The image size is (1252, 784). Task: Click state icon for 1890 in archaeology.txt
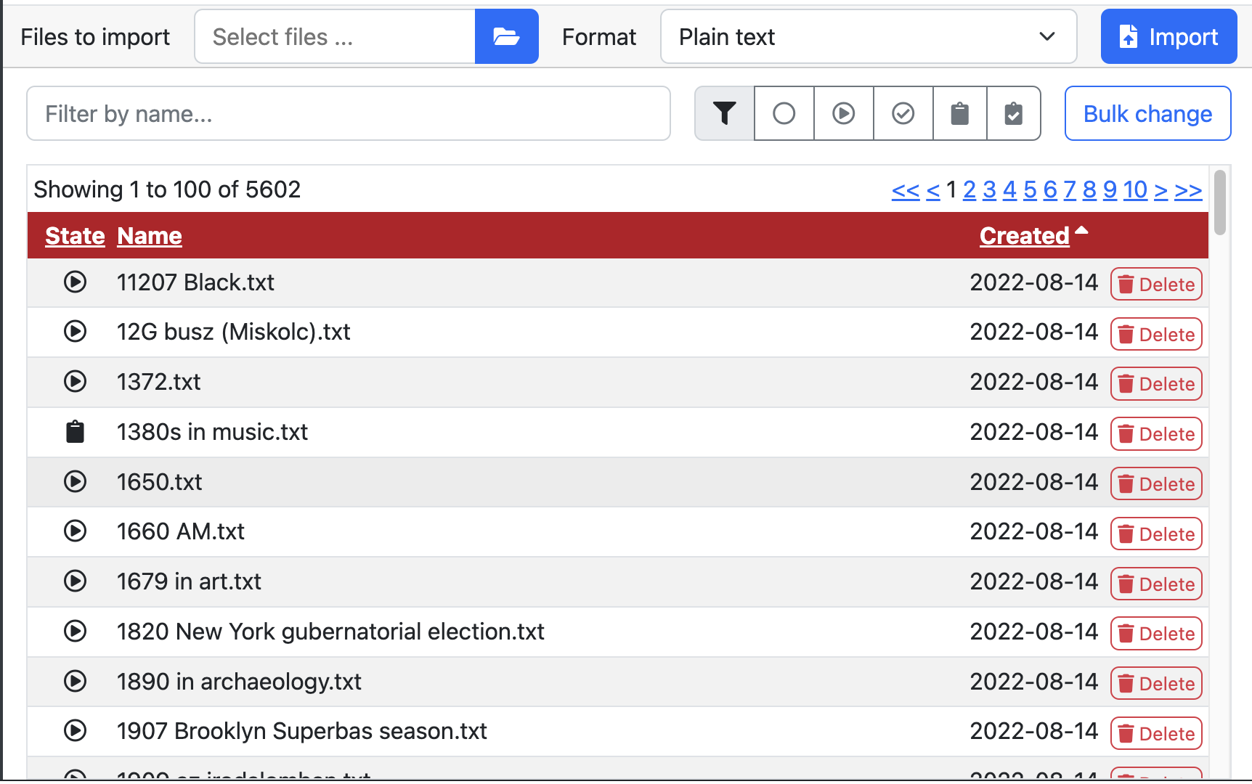point(75,681)
